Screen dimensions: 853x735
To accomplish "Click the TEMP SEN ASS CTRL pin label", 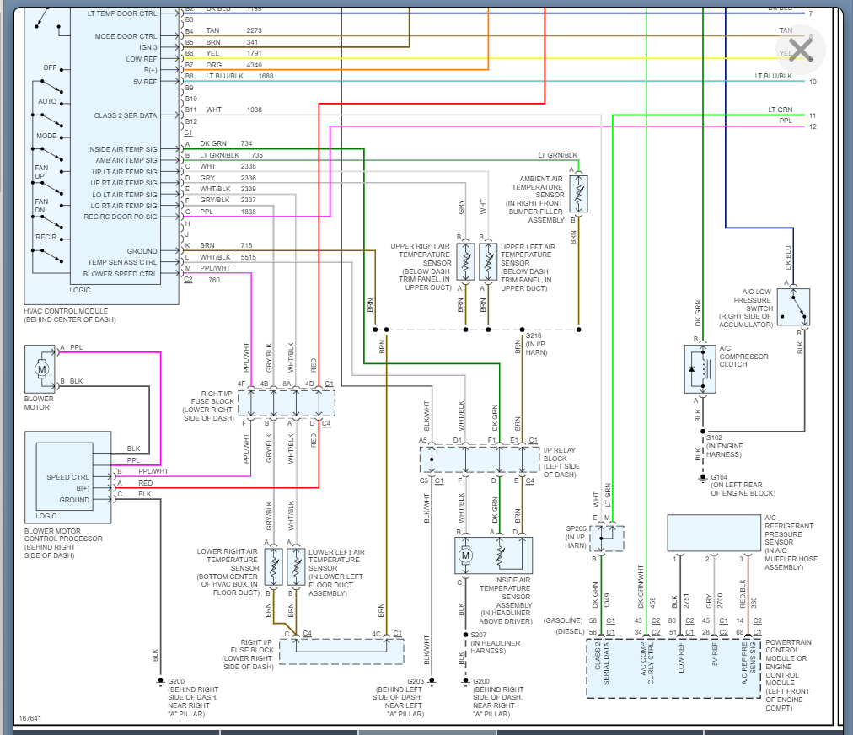I will [122, 262].
